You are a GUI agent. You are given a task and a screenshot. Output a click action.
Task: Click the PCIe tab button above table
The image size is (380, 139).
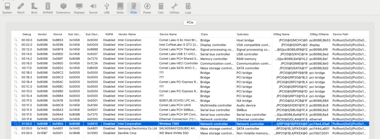[x=190, y=23]
